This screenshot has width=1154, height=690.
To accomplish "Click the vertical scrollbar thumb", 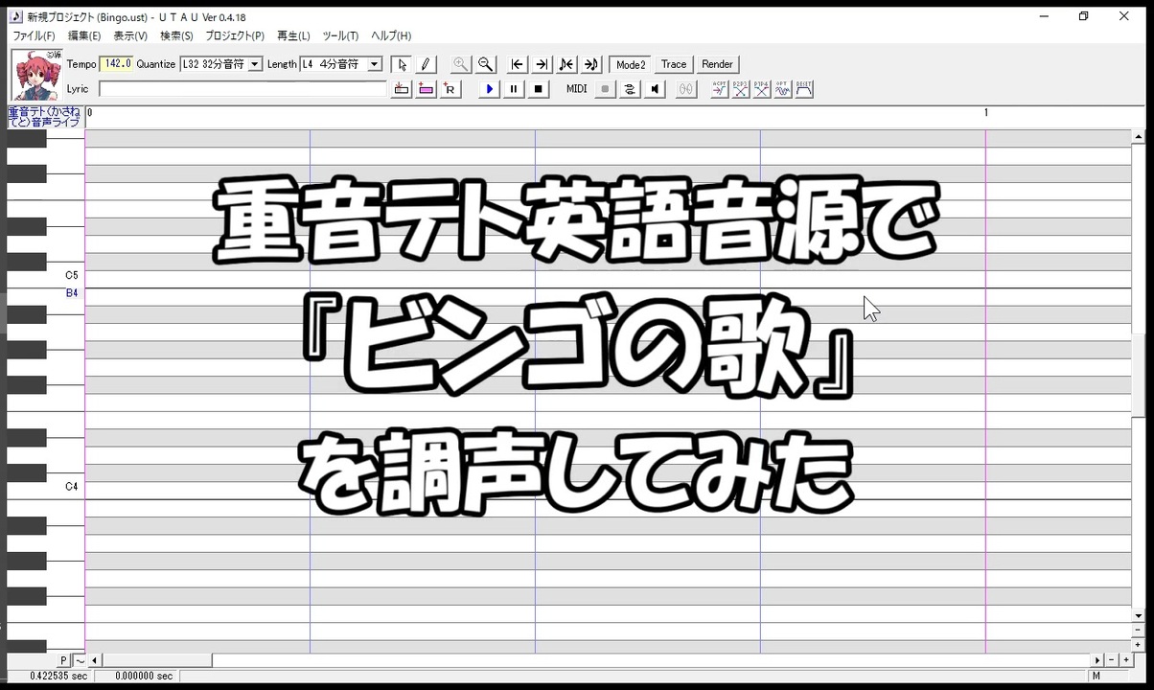I will point(1139,377).
